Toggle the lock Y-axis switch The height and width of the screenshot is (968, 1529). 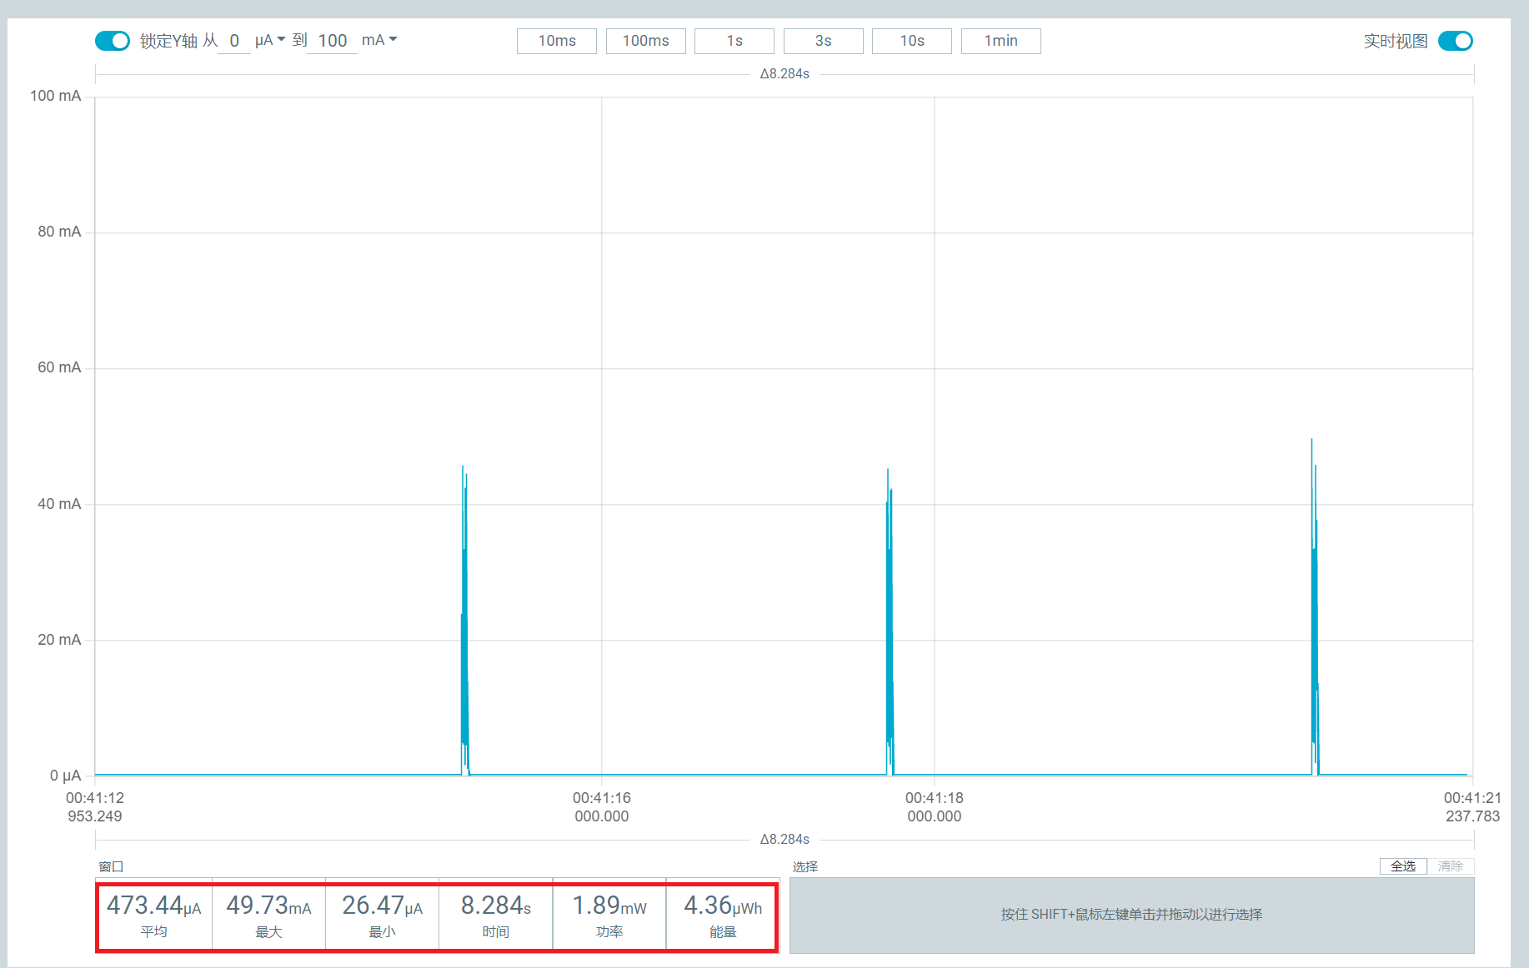pos(113,41)
